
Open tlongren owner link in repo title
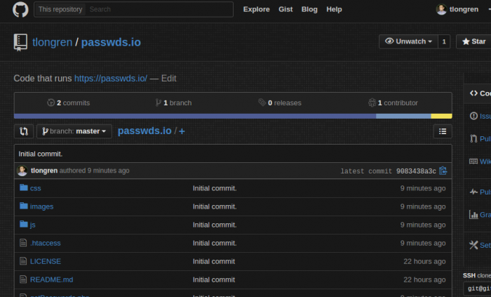pyautogui.click(x=53, y=42)
